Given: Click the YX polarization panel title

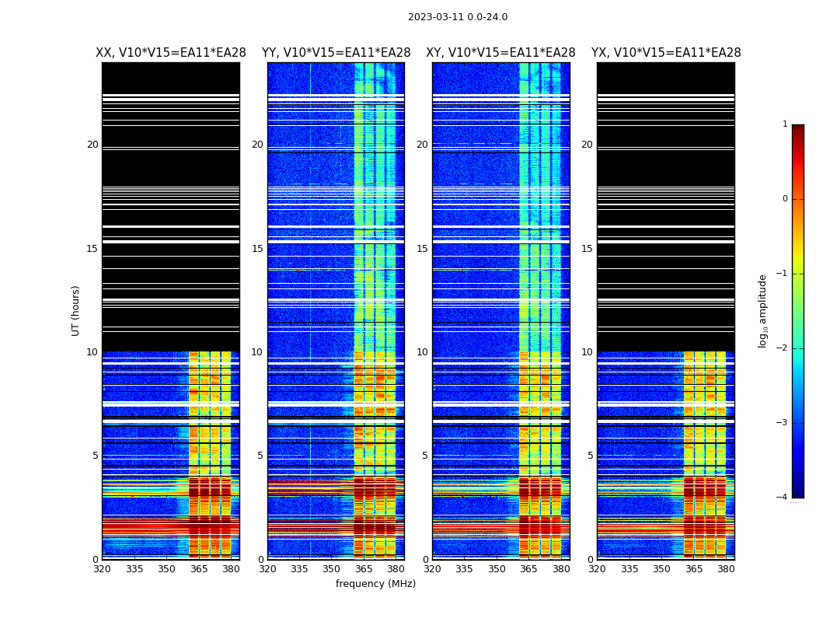Looking at the screenshot, I should (x=666, y=53).
